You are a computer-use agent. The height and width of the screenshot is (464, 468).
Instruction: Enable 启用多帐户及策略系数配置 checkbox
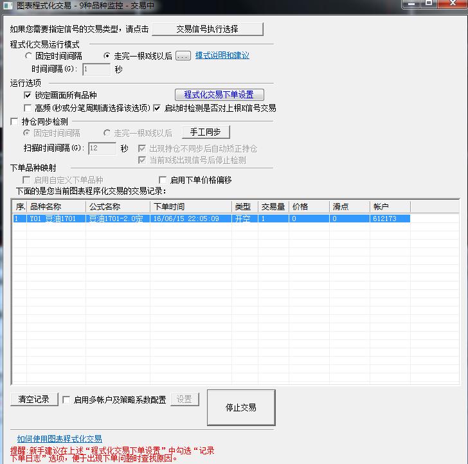[66, 400]
